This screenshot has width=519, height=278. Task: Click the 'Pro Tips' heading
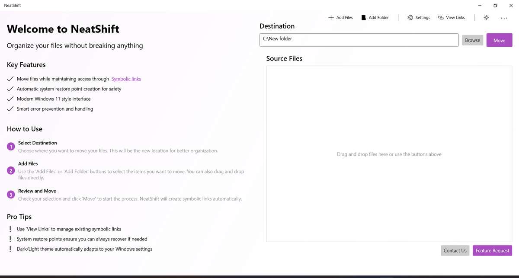tap(19, 217)
